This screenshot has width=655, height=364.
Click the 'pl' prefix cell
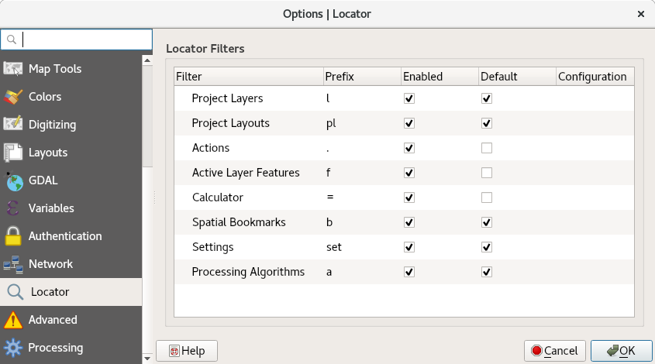tap(362, 123)
